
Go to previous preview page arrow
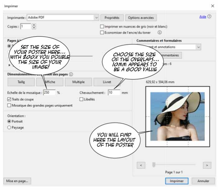pyautogui.click(x=141, y=165)
